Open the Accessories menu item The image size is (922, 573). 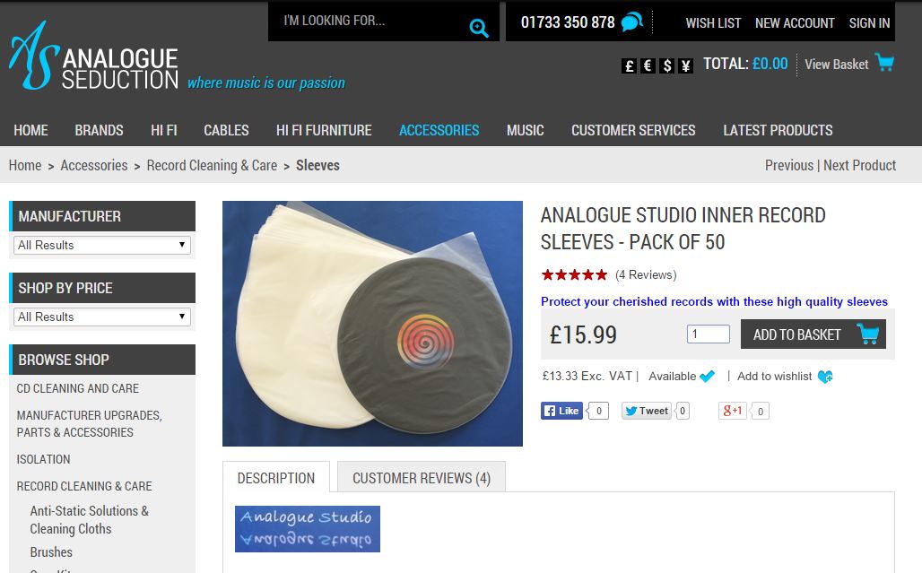439,130
